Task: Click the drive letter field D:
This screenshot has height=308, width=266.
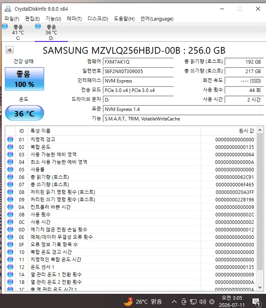Action: 138,100
